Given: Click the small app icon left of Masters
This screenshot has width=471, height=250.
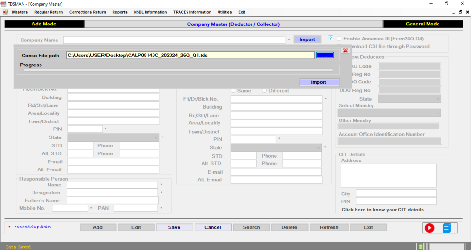Looking at the screenshot, I should click(x=5, y=12).
